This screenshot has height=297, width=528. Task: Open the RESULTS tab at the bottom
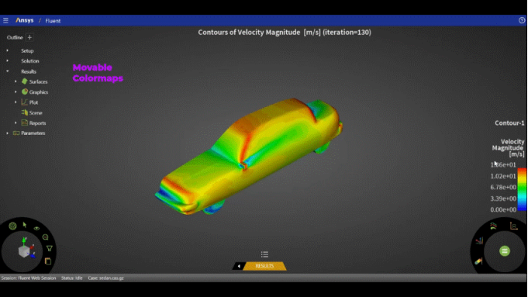[x=264, y=266]
